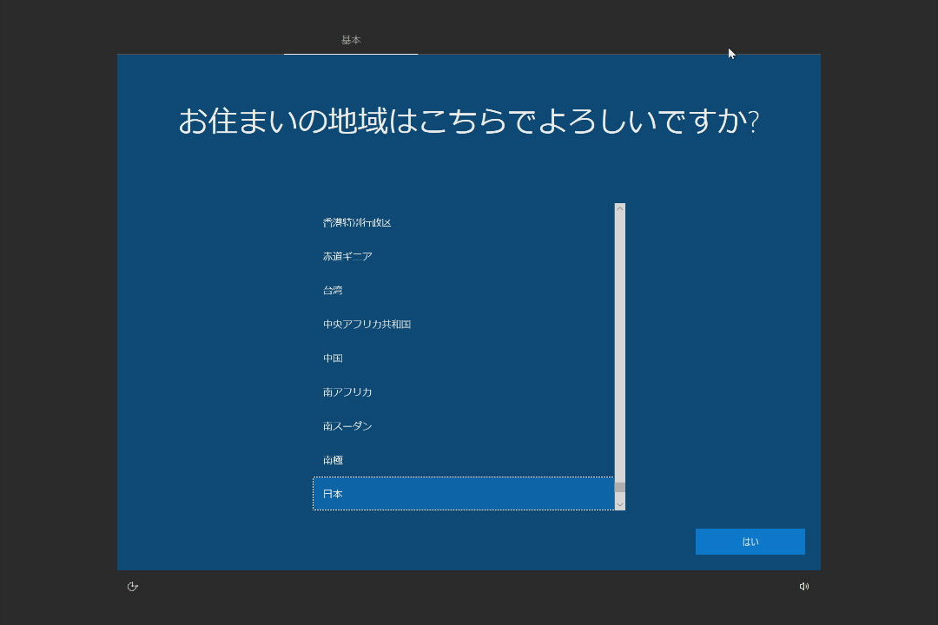This screenshot has height=625, width=938.
Task: Select 中央アフリカ共和国 list entry
Action: [464, 324]
